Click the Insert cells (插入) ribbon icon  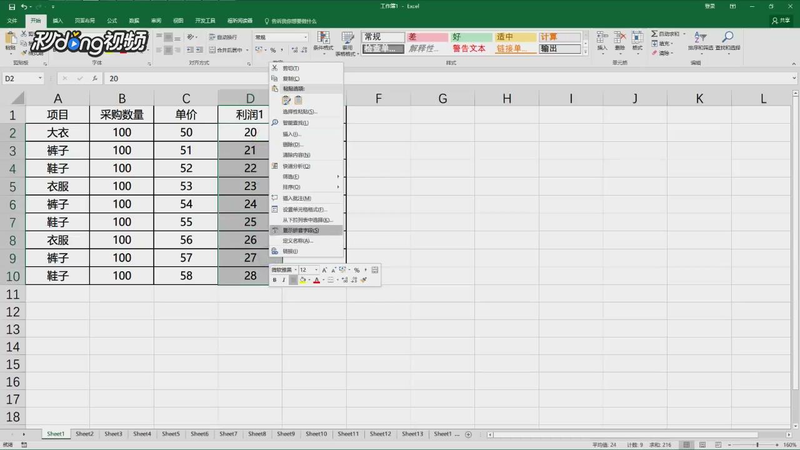pyautogui.click(x=602, y=37)
